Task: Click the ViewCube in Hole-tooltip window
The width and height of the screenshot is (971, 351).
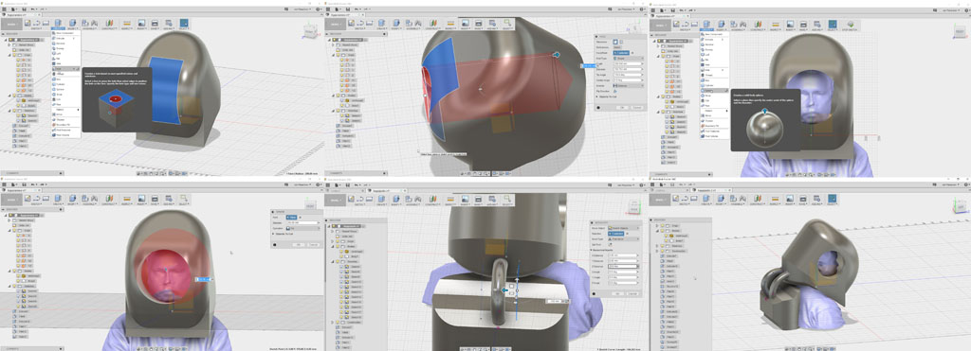Action: tap(310, 31)
